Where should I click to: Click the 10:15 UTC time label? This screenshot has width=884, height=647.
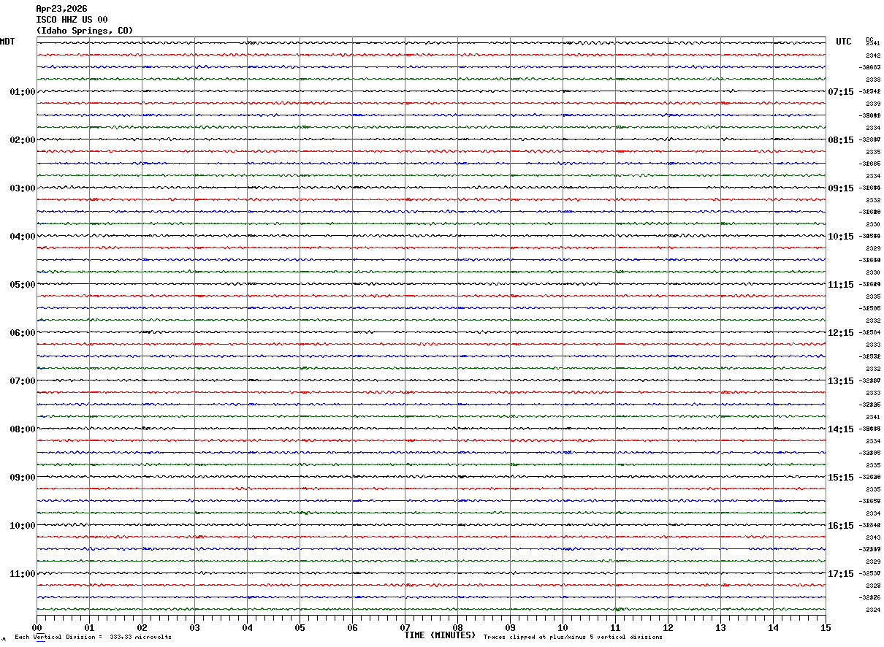point(840,237)
